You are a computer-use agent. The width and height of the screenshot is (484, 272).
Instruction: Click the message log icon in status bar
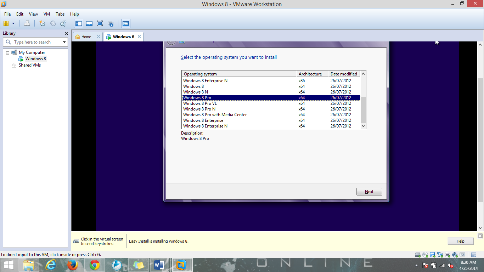[474, 255]
